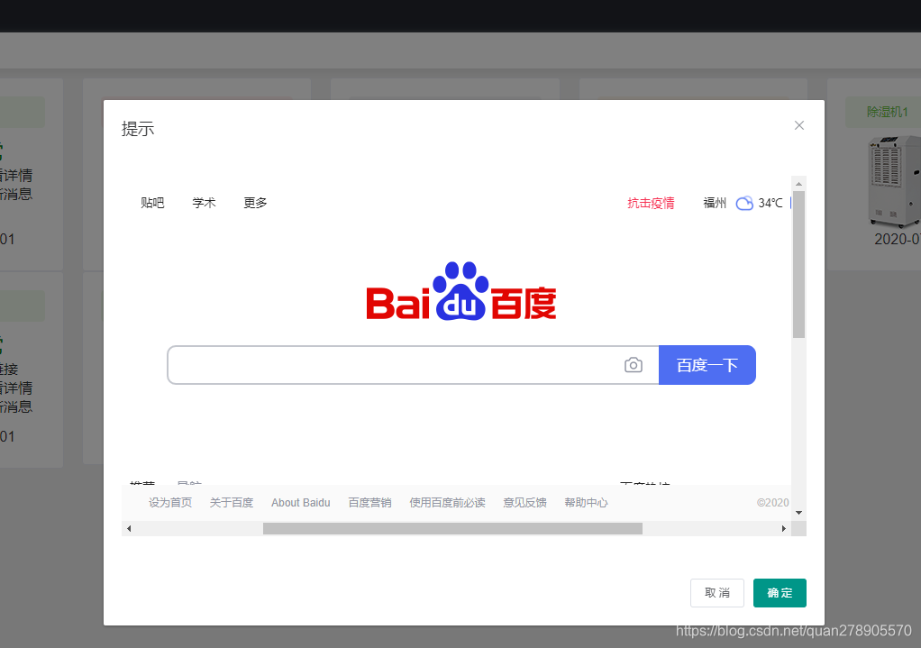Open the 百度营销 footer link
The width and height of the screenshot is (921, 648).
[369, 503]
